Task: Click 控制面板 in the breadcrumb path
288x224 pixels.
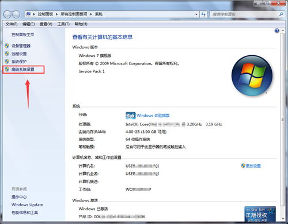Action: (46, 14)
